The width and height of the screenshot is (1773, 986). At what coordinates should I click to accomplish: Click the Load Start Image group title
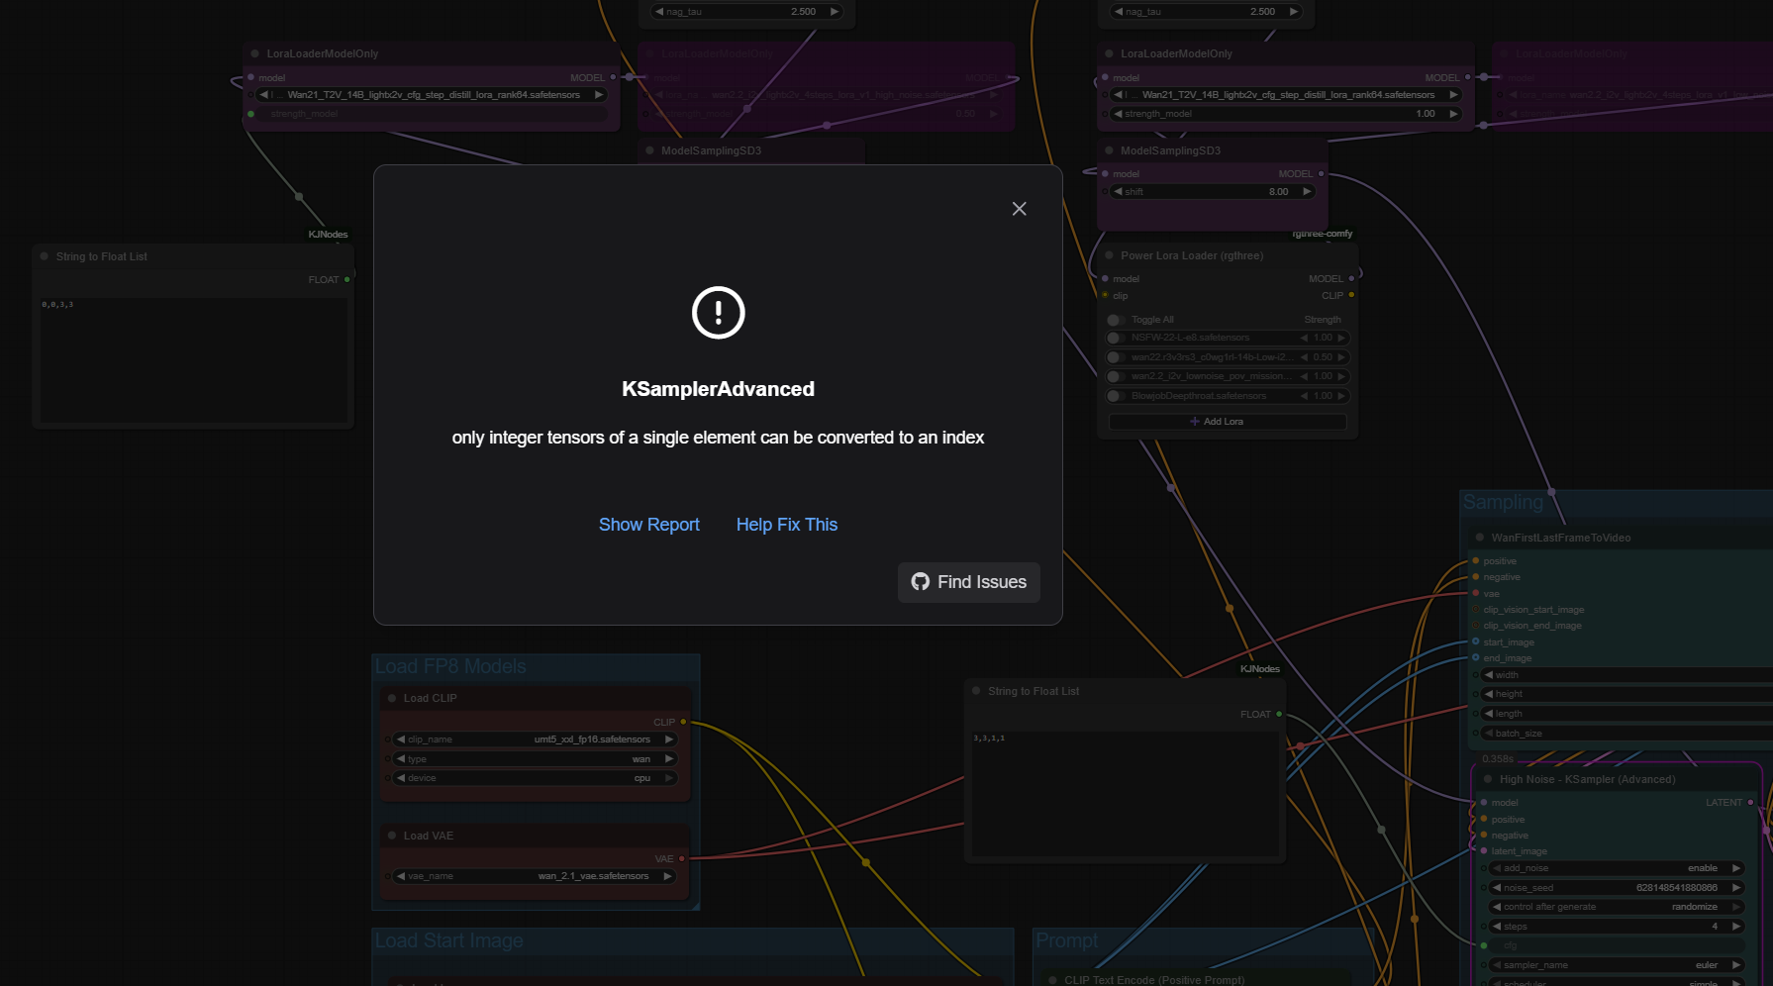[448, 940]
